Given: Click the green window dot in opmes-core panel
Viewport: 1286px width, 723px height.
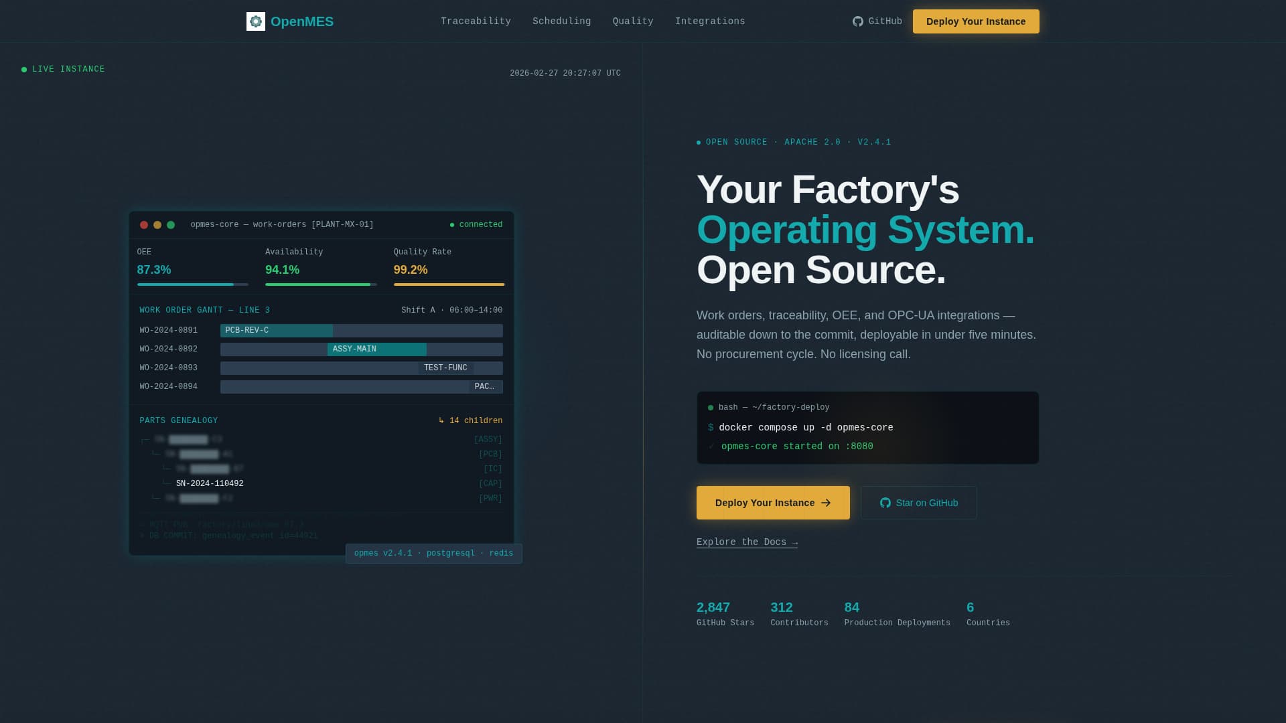Looking at the screenshot, I should tap(171, 225).
